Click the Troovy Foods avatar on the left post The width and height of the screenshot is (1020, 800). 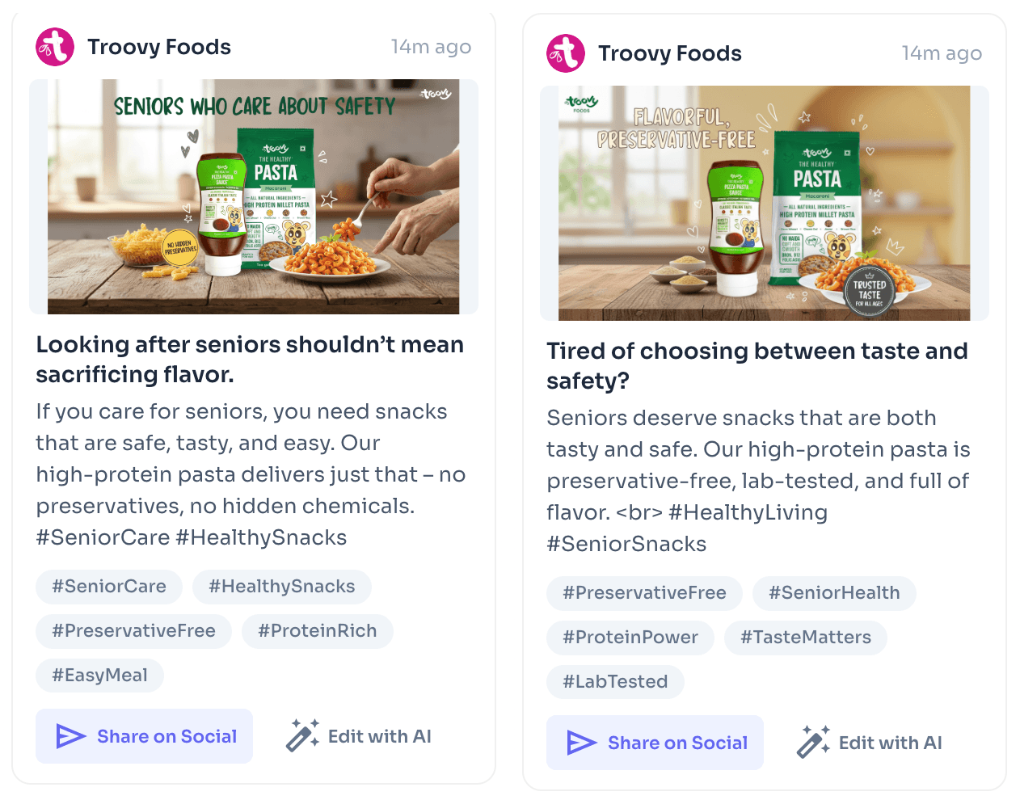(54, 46)
